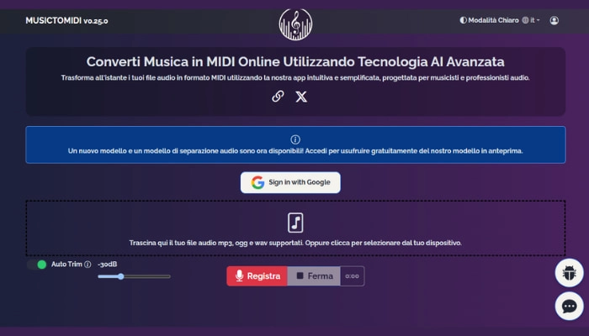Switch to Modalità Chiaro light mode
Screen dimensions: 589x336
point(489,20)
